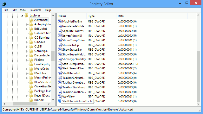The width and height of the screenshot is (203, 114).
Task: Click the tree pane vertical scrollbar thumb
Action: tap(53, 56)
